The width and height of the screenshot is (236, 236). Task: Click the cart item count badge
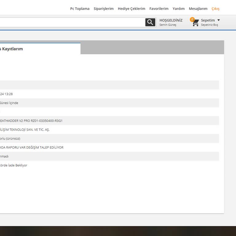pos(192,19)
